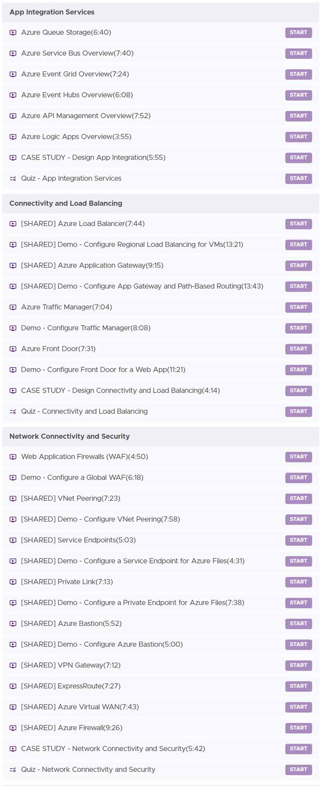Open the Web Application Firewalls (WAF)(4:50) title
Image resolution: width=320 pixels, height=786 pixels.
[x=85, y=457]
